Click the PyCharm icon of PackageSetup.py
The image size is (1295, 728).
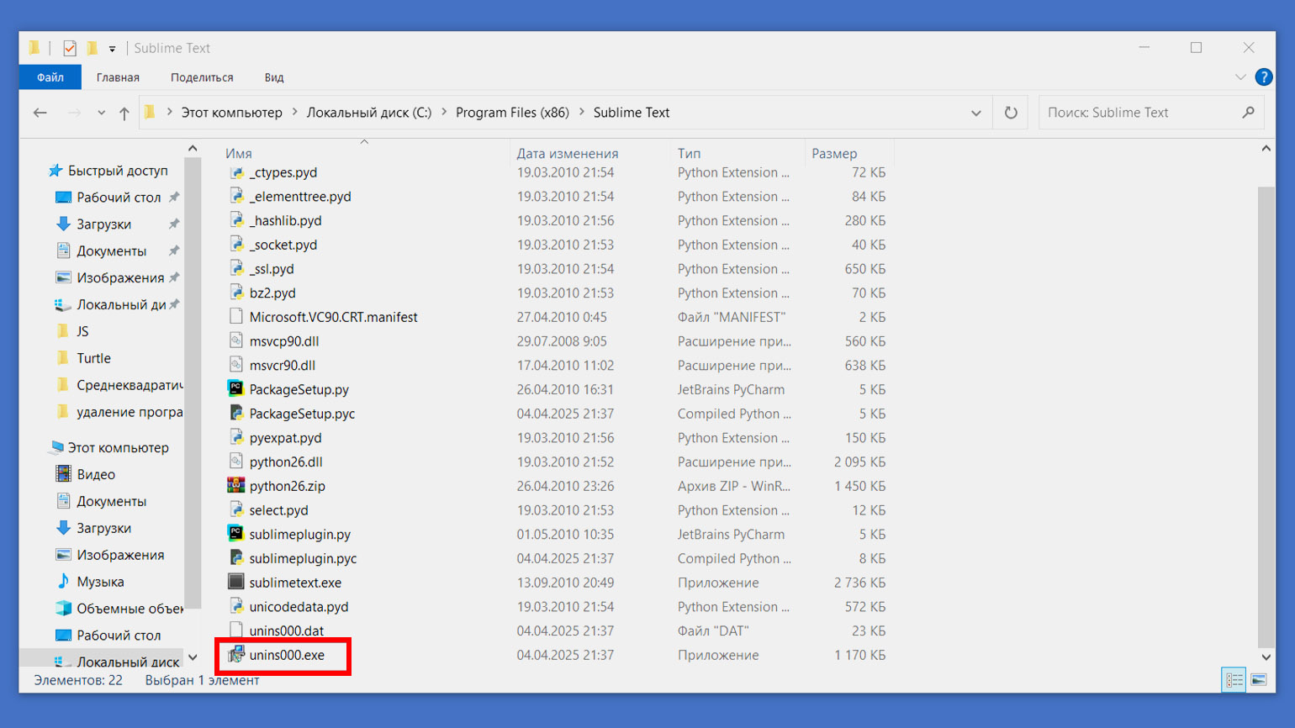(236, 389)
